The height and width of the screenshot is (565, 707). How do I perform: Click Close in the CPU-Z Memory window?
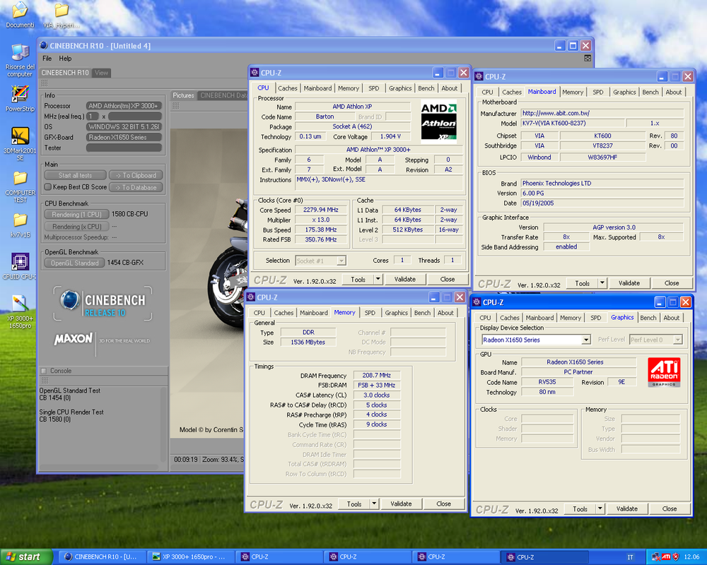(443, 504)
